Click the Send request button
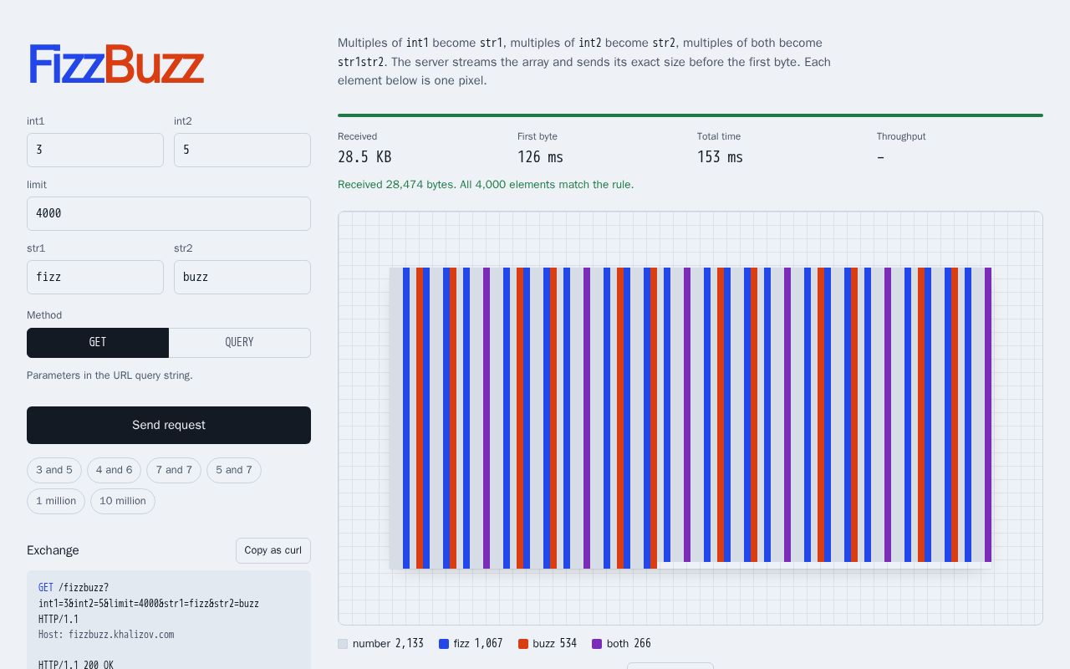This screenshot has height=669, width=1070. click(169, 425)
